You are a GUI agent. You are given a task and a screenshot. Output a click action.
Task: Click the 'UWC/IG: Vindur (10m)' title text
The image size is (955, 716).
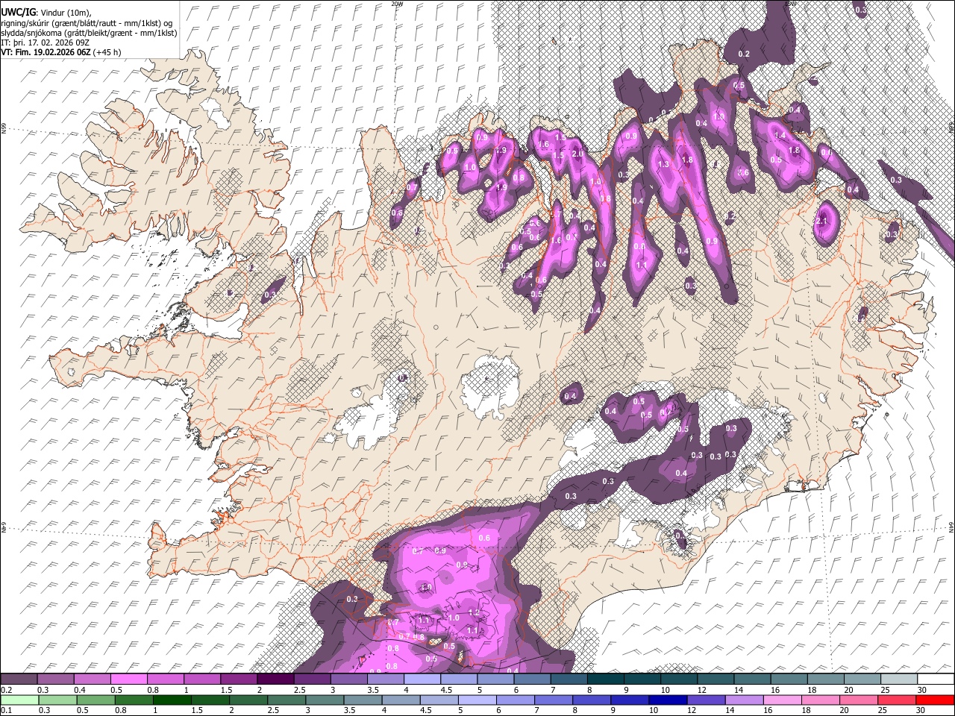click(x=46, y=13)
